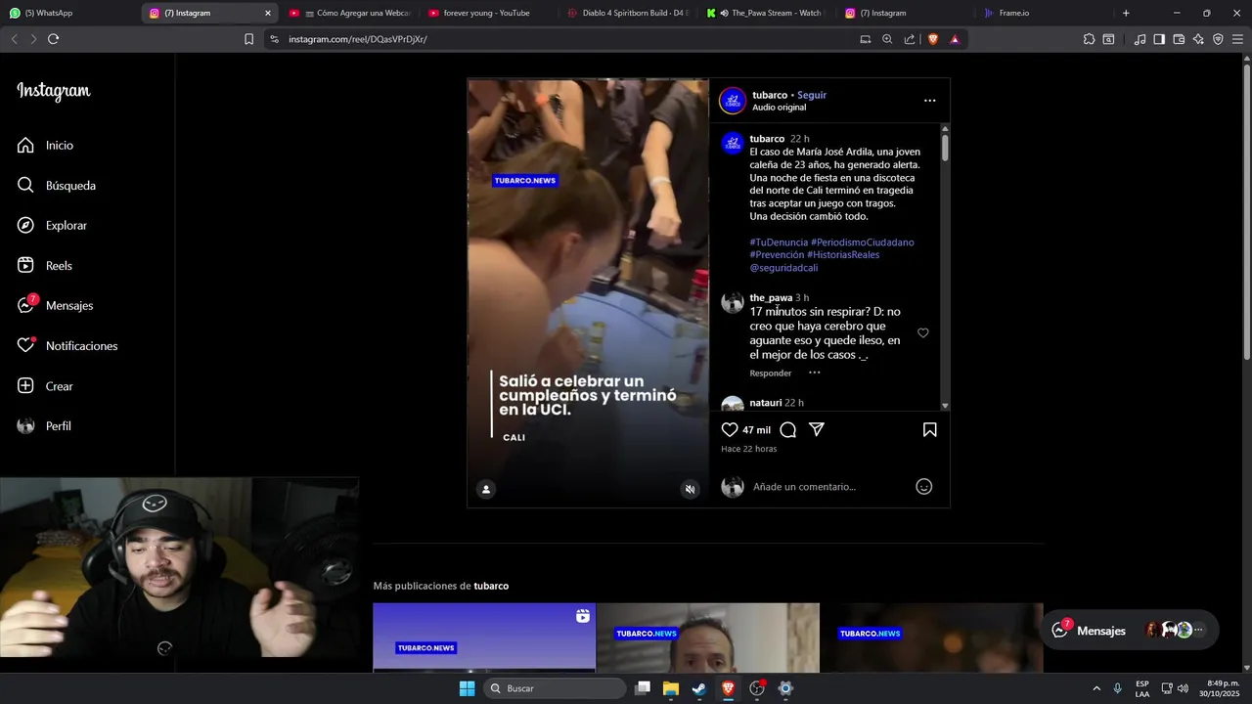Image resolution: width=1252 pixels, height=704 pixels.
Task: Open natauri username in comments
Action: pyautogui.click(x=766, y=403)
